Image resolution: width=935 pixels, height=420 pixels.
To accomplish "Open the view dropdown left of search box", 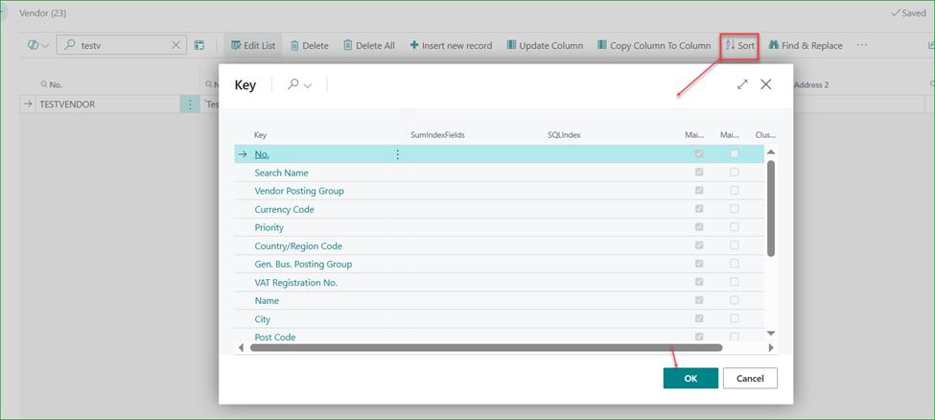I will [x=38, y=45].
